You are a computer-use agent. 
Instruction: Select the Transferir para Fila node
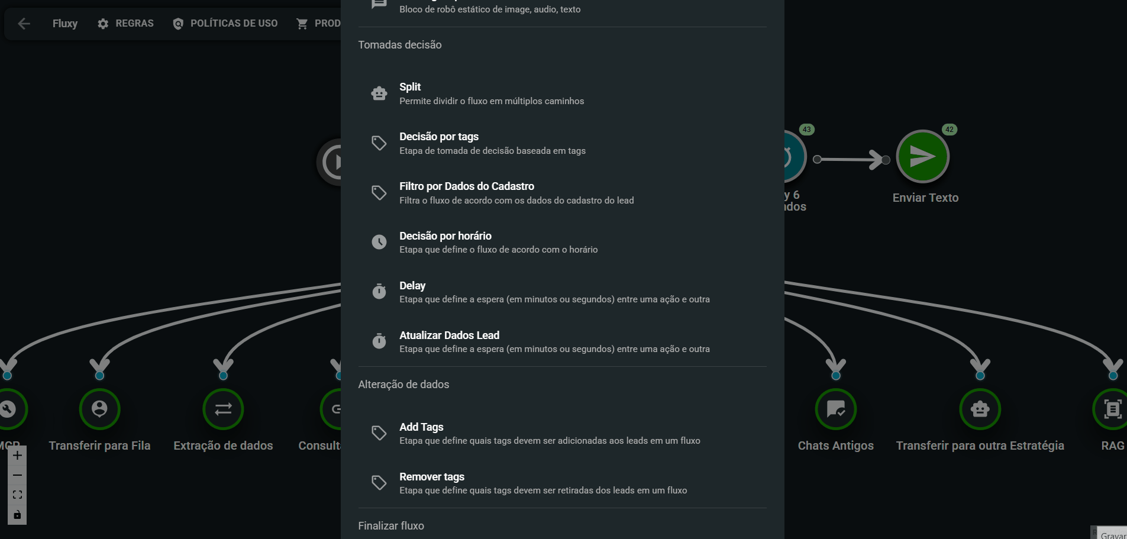99,409
